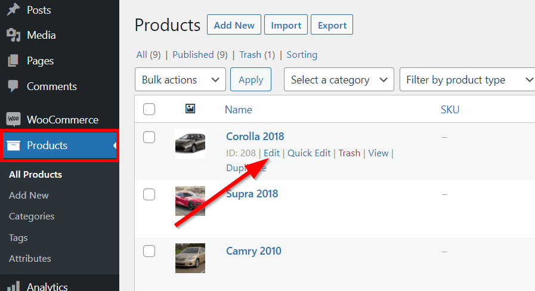Open Categories in the Products submenu

click(32, 216)
